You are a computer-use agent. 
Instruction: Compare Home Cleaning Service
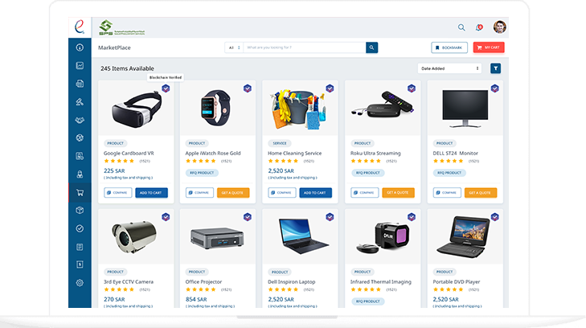(282, 193)
